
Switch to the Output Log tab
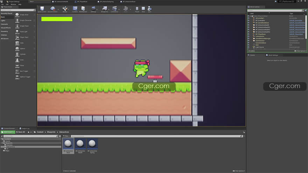[x=25, y=128]
